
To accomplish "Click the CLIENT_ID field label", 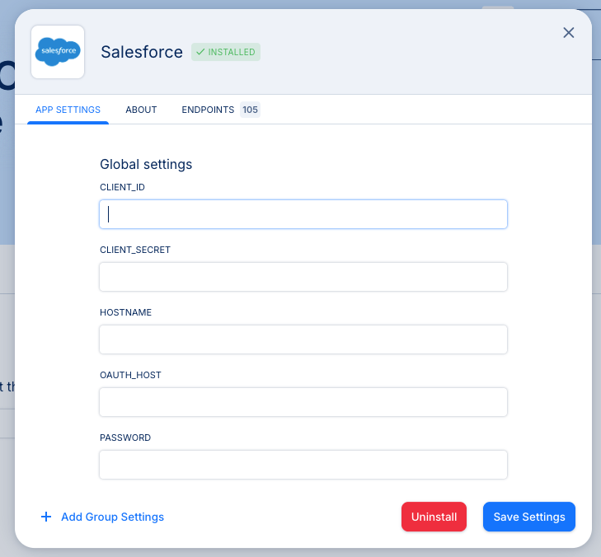I will pyautogui.click(x=122, y=187).
